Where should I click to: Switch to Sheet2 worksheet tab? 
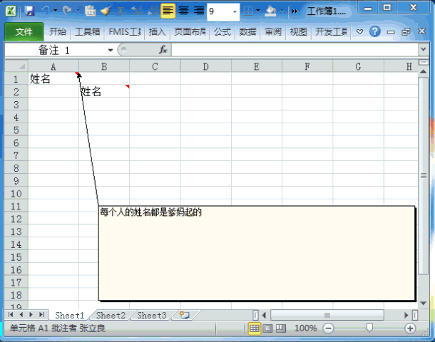(x=111, y=315)
